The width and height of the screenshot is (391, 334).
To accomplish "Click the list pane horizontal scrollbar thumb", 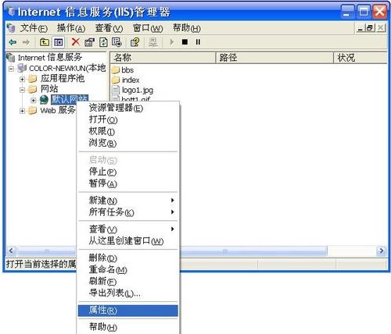I will [253, 250].
